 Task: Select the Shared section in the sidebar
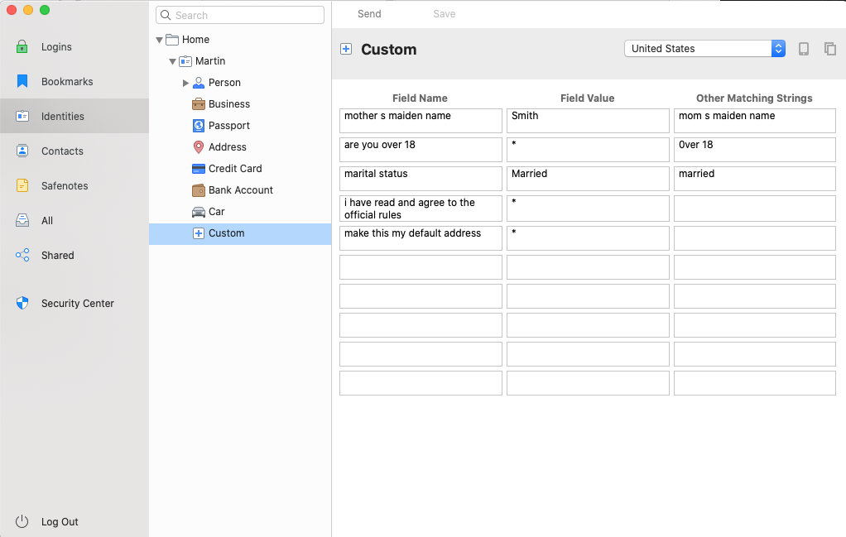point(57,255)
